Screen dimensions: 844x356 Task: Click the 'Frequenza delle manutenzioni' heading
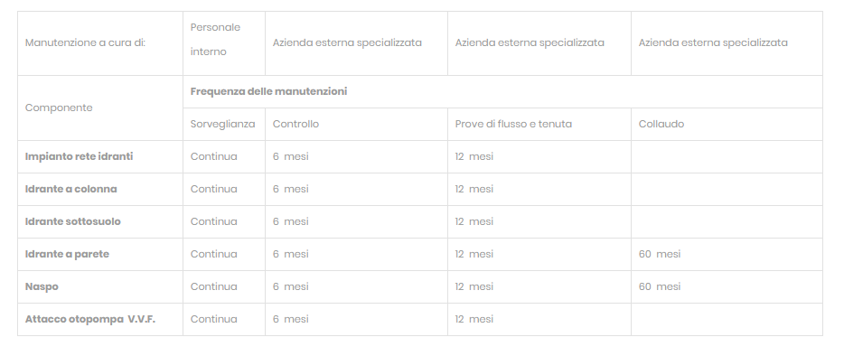(x=268, y=91)
